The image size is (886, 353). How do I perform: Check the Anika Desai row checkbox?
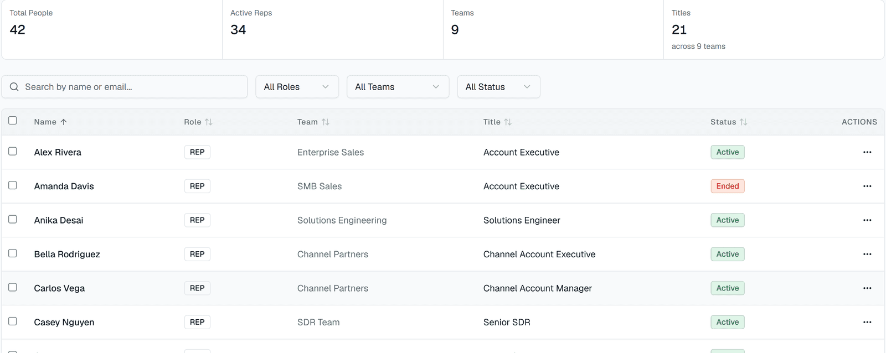pyautogui.click(x=13, y=219)
